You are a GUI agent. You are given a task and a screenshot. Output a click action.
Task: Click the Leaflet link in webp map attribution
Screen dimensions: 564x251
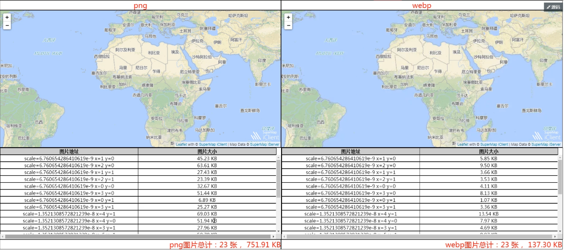click(464, 144)
